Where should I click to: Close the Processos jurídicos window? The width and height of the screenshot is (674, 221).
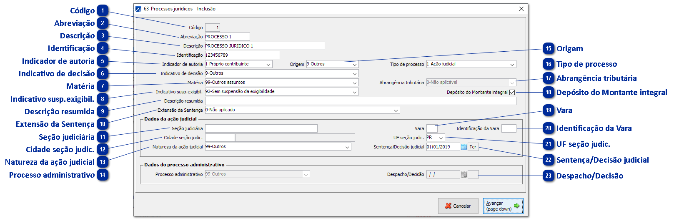521,9
